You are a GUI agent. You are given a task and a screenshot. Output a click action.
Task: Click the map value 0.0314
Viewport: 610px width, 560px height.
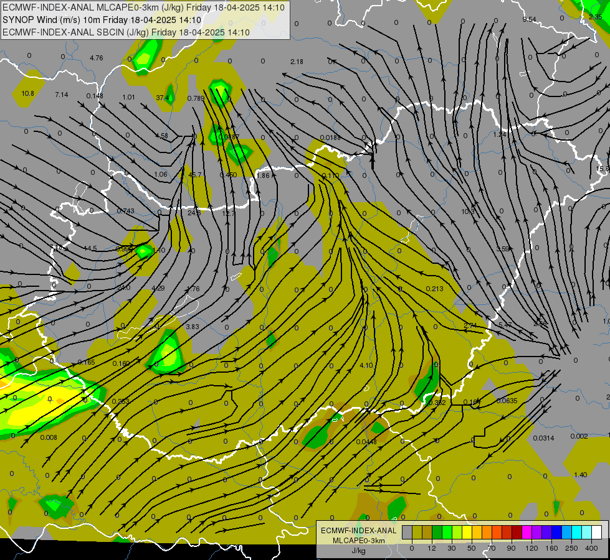coord(543,438)
